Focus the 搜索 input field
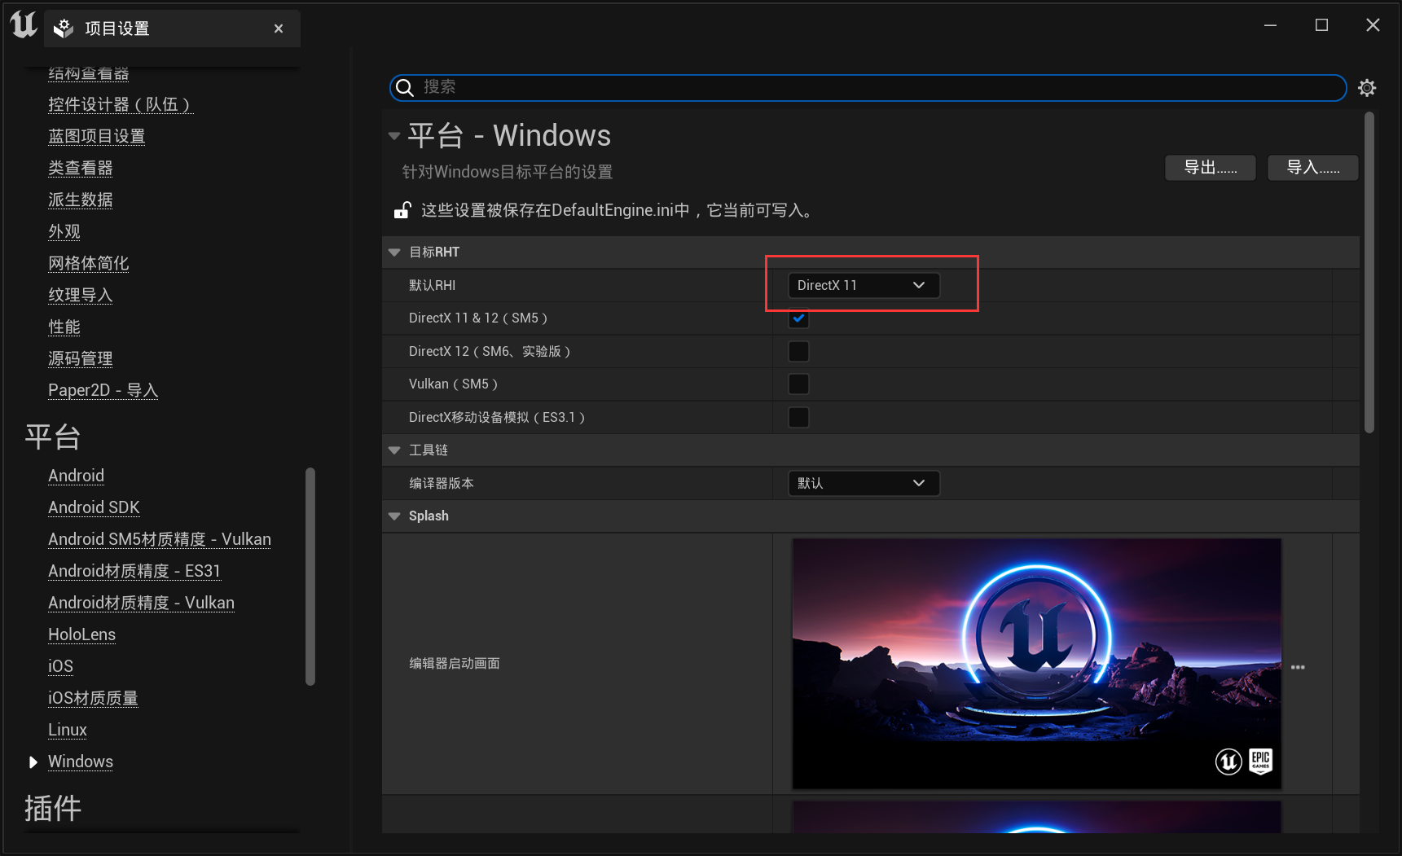 point(868,87)
